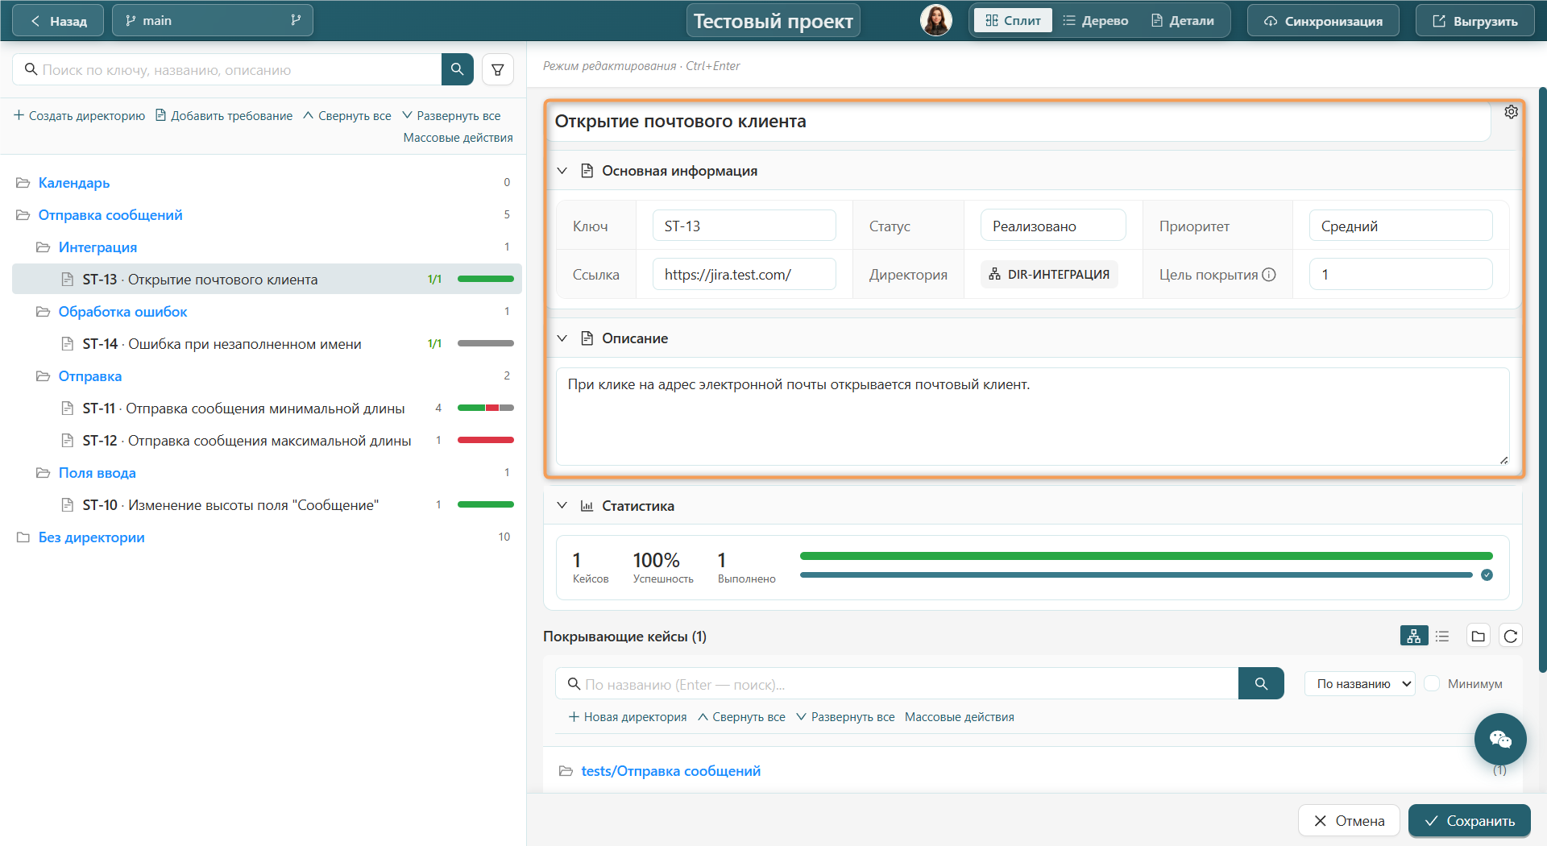Switch to the Детали view tab

pyautogui.click(x=1182, y=21)
